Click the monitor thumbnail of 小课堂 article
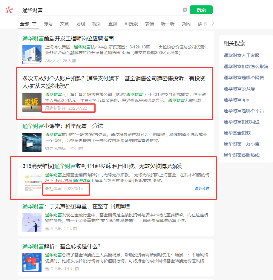This screenshot has height=280, width=273. (32, 142)
